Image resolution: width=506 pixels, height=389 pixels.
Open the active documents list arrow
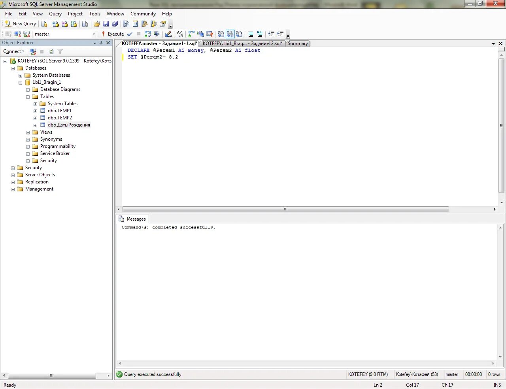[x=493, y=43]
